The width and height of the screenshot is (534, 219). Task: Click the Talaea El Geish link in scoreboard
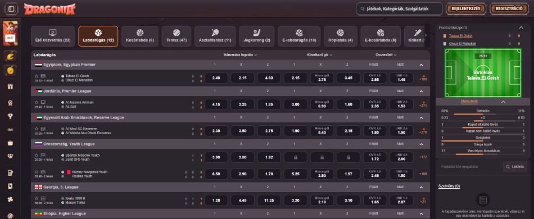click(x=460, y=36)
